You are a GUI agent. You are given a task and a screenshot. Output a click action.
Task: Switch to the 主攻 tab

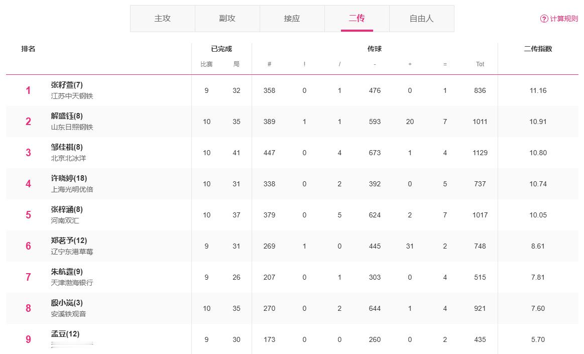click(162, 19)
